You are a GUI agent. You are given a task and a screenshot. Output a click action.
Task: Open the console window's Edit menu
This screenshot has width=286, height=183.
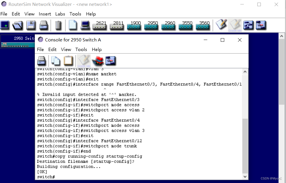[x=52, y=49]
